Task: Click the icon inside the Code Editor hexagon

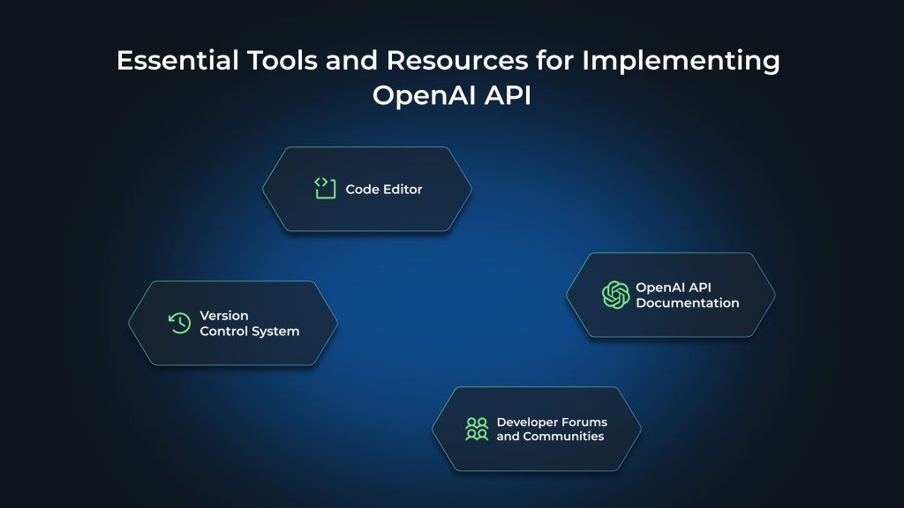Action: coord(324,188)
